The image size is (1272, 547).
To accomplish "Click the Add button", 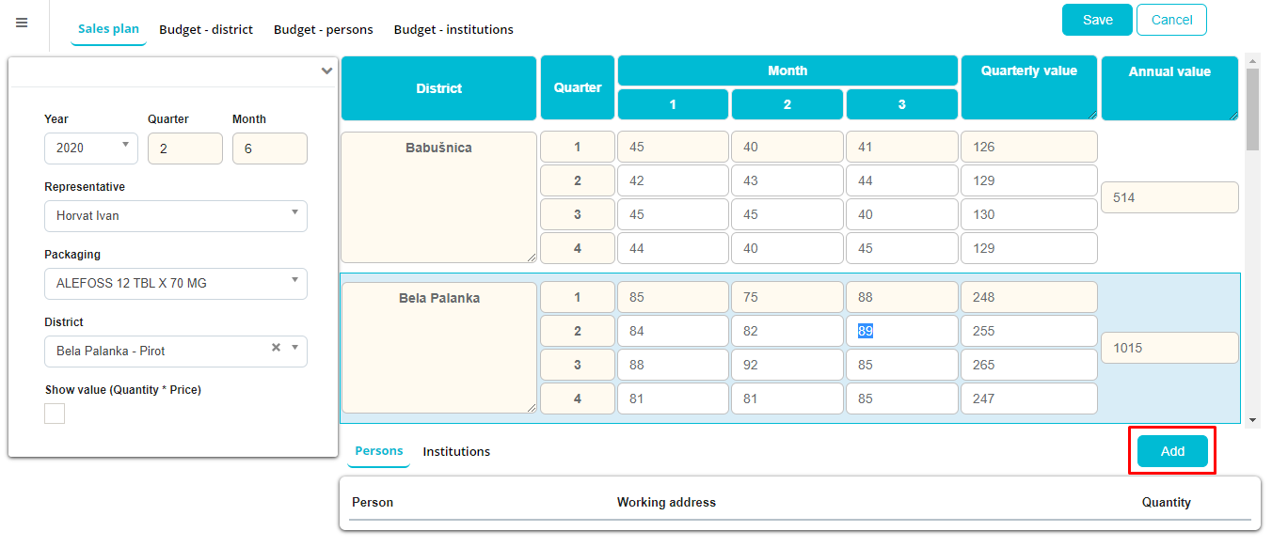I will pos(1172,451).
